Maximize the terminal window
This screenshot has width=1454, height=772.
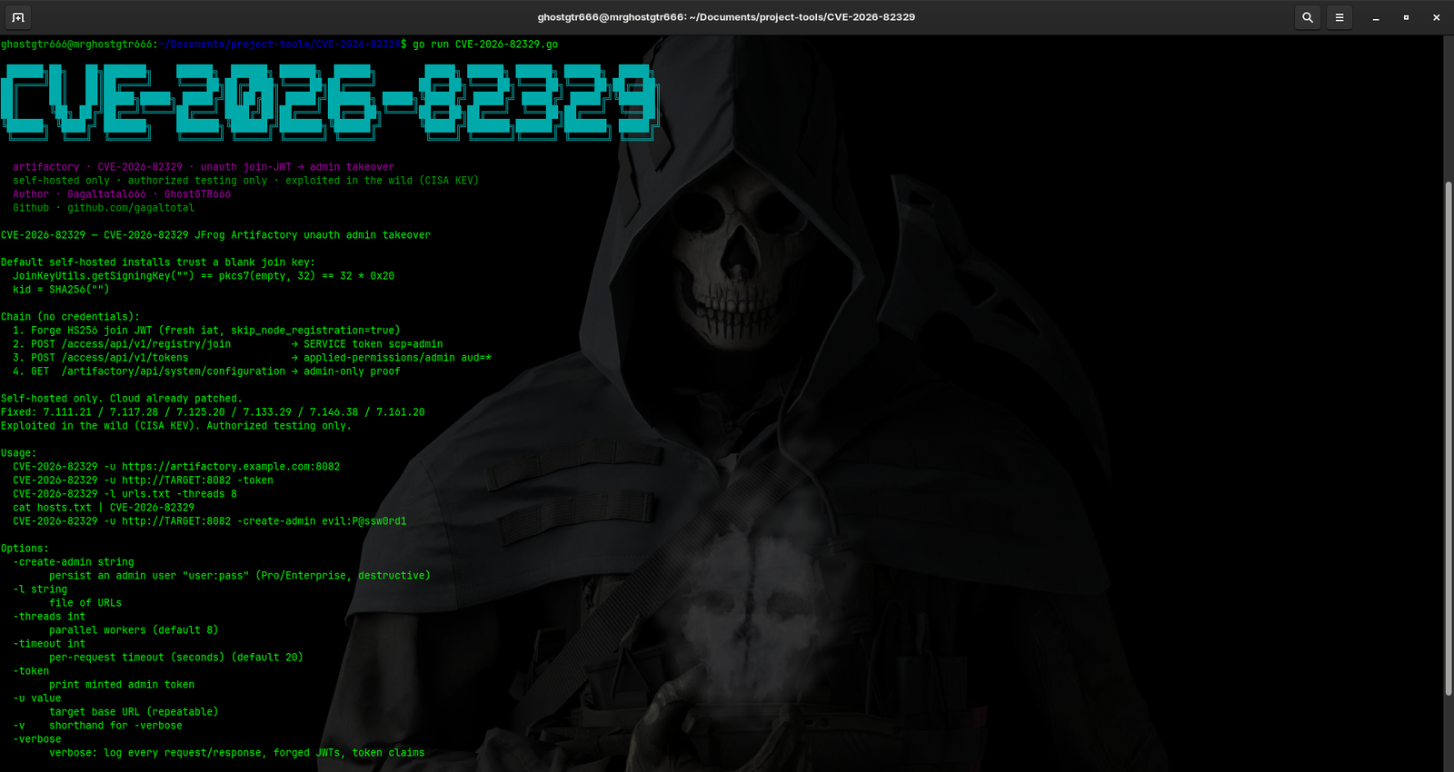(1406, 17)
